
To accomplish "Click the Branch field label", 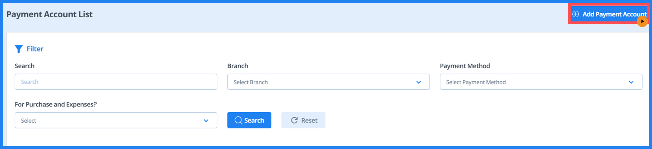I will tap(238, 66).
